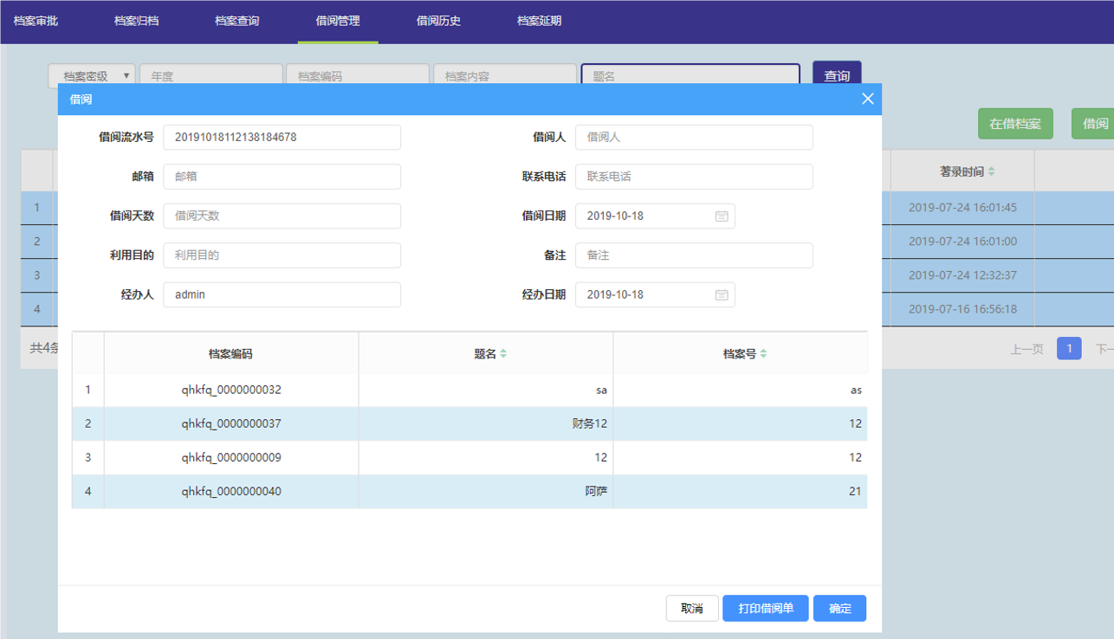
Task: Click 上一页 previous page link
Action: coord(1027,350)
